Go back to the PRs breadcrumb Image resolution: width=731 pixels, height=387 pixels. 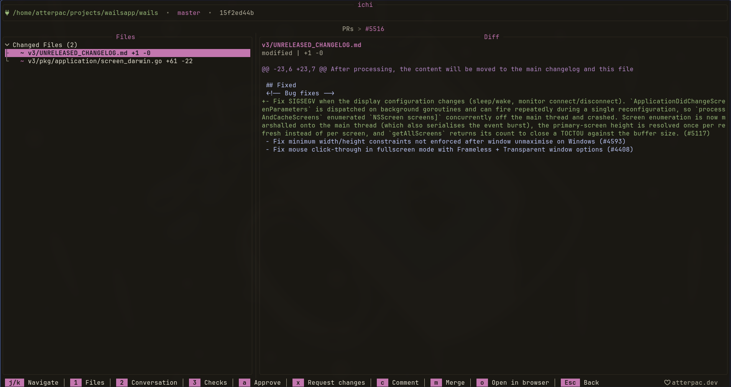point(348,29)
